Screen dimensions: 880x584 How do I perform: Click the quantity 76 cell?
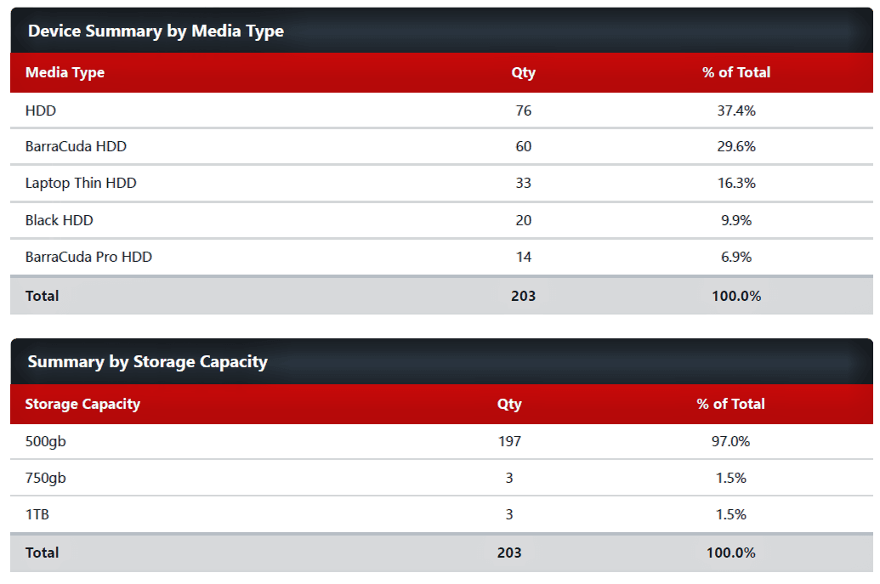pos(523,111)
